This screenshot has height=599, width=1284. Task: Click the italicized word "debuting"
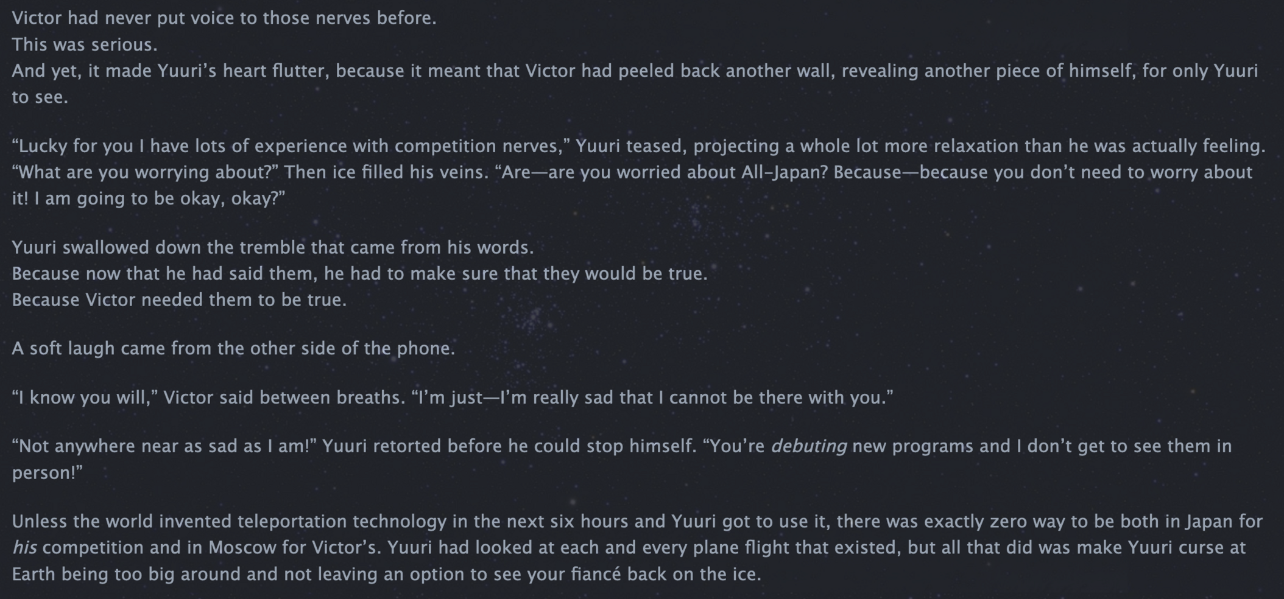point(809,446)
